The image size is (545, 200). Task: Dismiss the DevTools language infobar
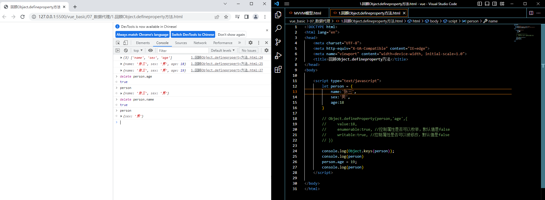pos(267,30)
